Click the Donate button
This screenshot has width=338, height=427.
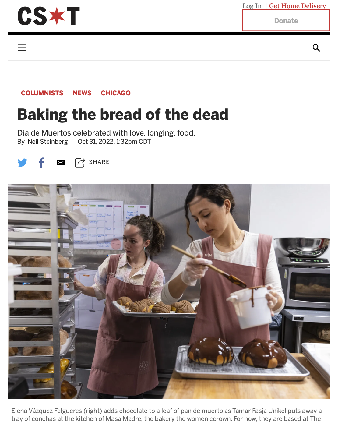click(286, 20)
